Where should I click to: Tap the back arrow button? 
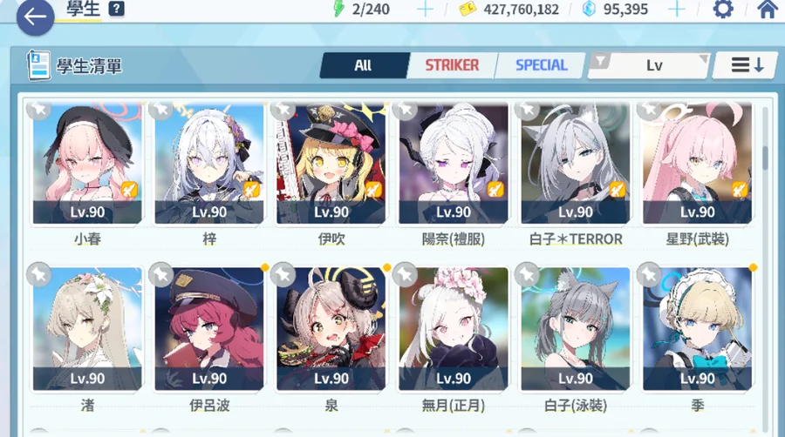click(35, 17)
